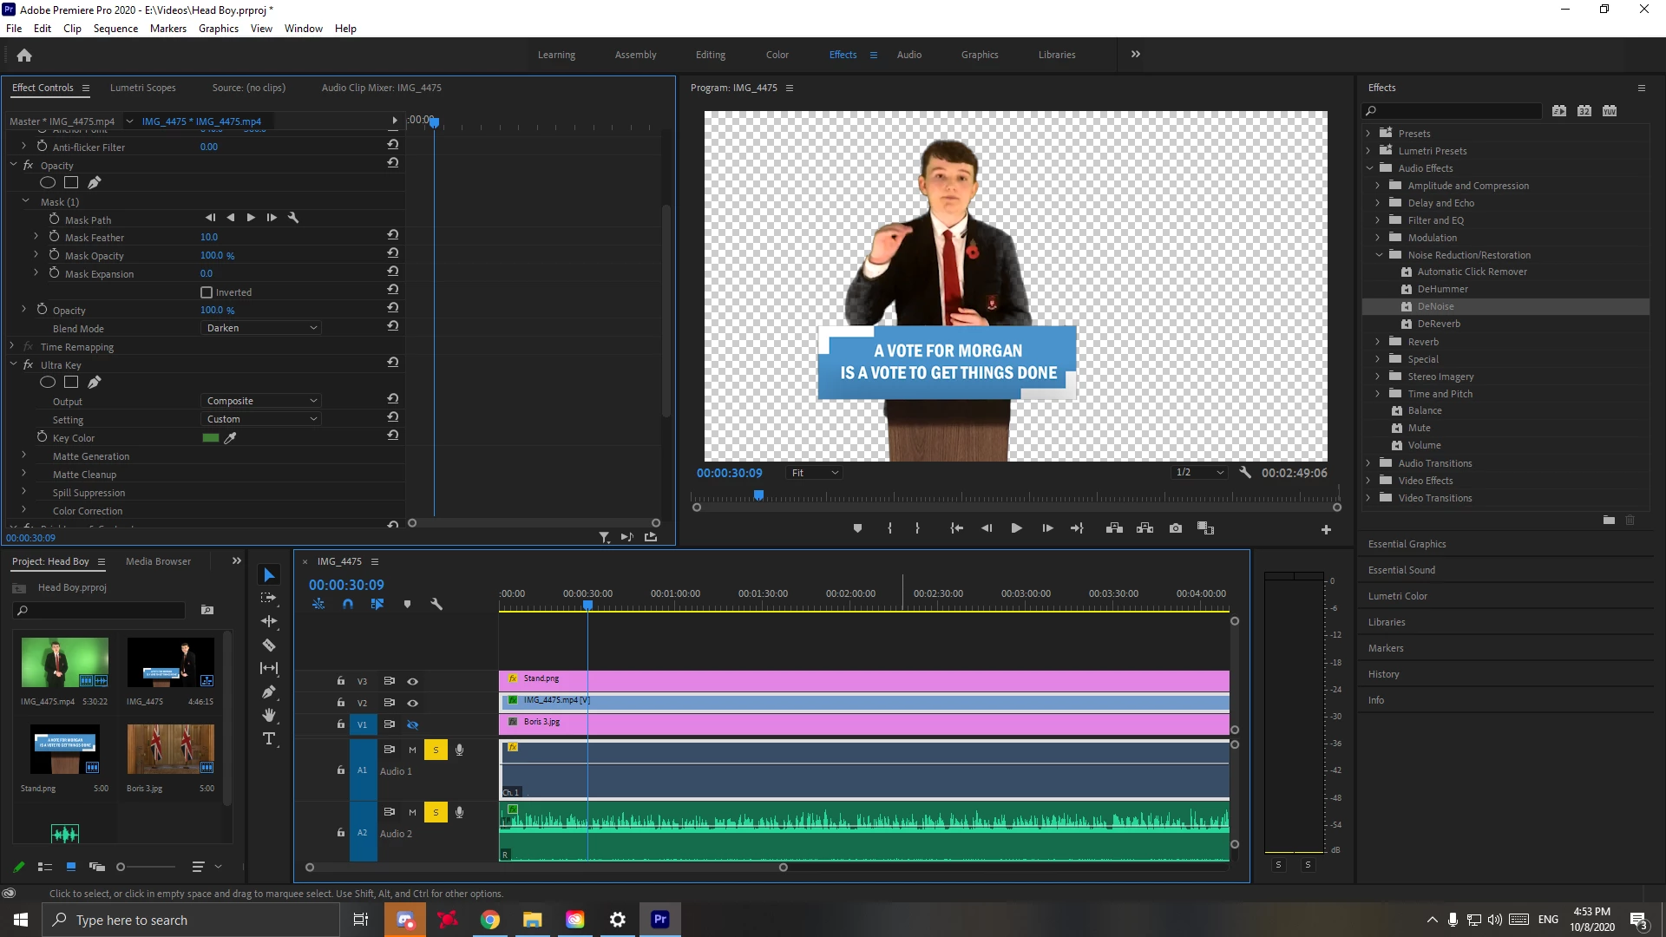
Task: Play the program monitor video
Action: tap(1016, 528)
